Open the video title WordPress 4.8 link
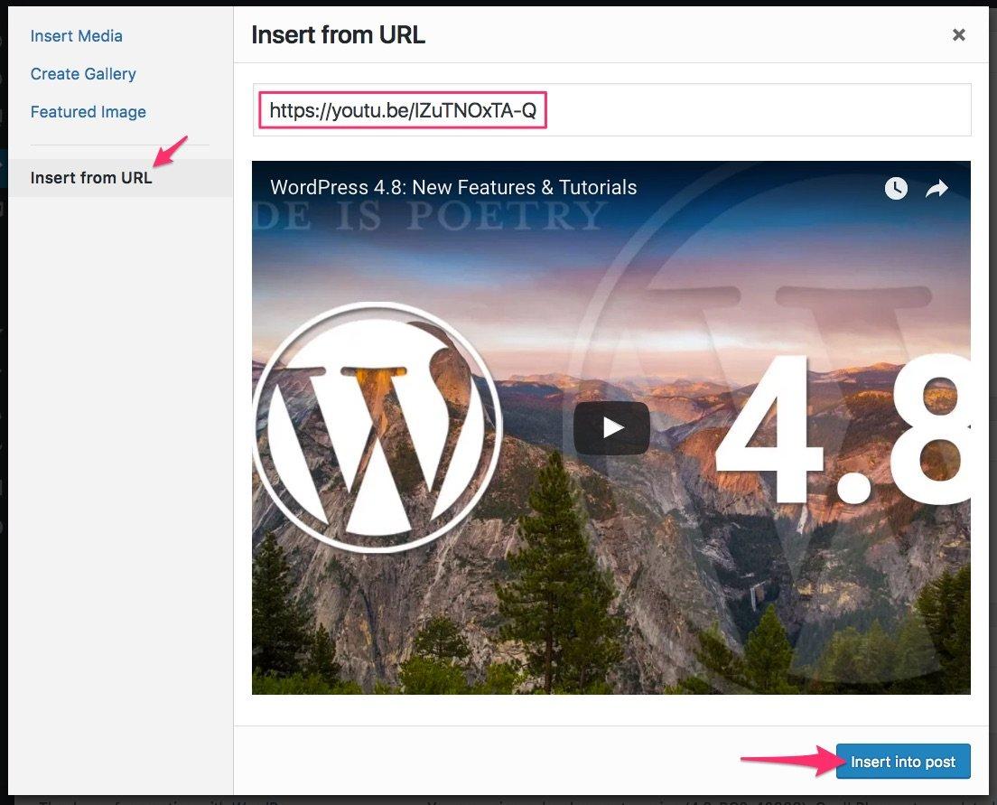 point(453,188)
